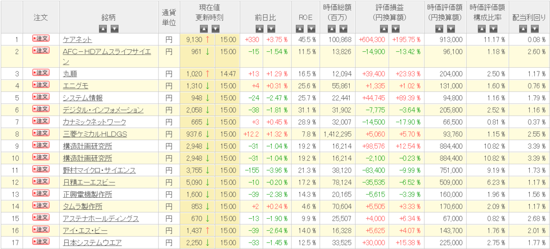Click the 注文 button in row 10

pyautogui.click(x=41, y=157)
